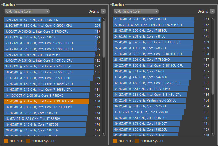Select row 16 Intel Core i7-9700T CPU

click(x=53, y=107)
